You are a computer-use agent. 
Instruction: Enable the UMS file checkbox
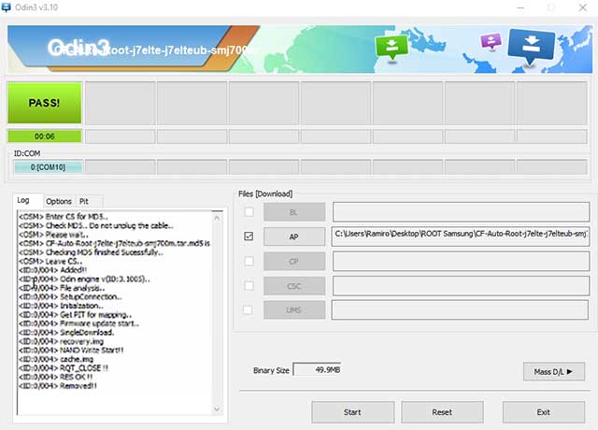[x=248, y=309]
